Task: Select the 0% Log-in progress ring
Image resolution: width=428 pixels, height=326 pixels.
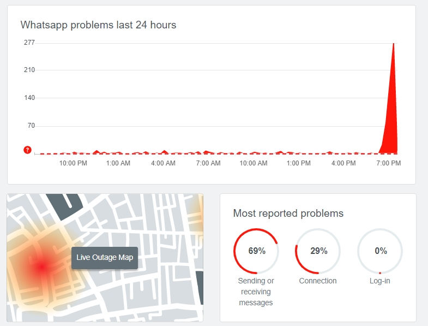Action: click(380, 251)
